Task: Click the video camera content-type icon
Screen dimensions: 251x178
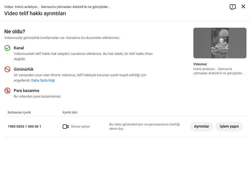Action: pyautogui.click(x=66, y=126)
